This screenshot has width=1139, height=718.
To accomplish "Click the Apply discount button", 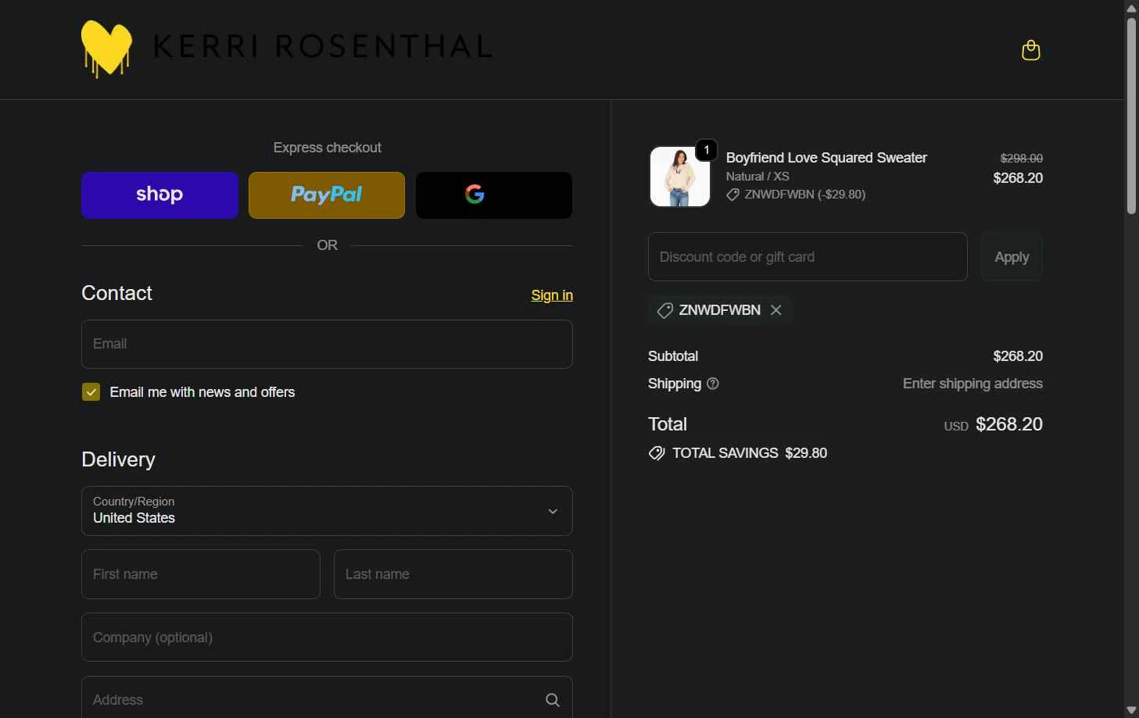I will click(1012, 257).
